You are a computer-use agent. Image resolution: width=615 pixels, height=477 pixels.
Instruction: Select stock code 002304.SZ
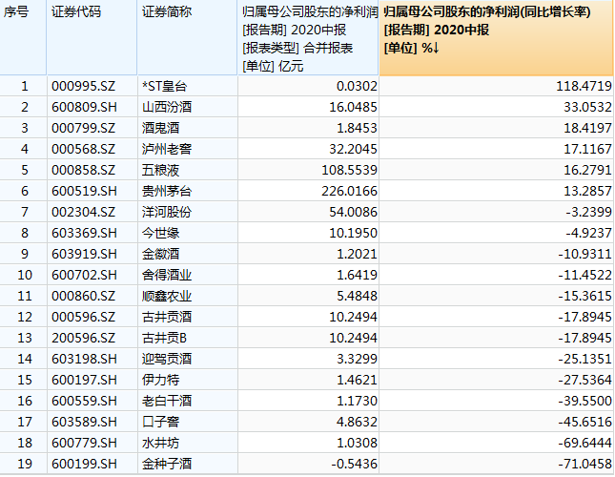pos(83,212)
